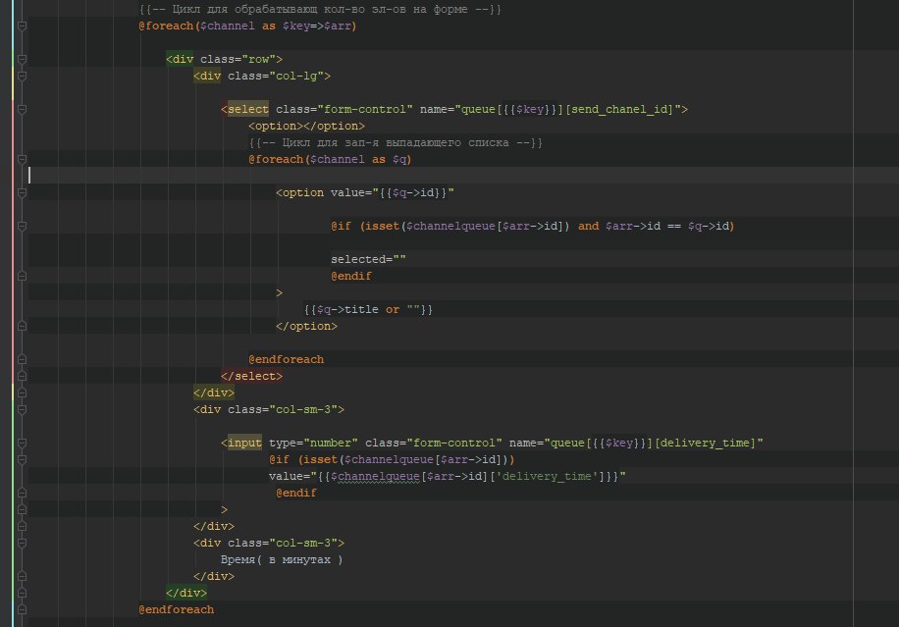Click the highlighted 'input' tag name
Viewport: 899px width, 627px height.
coord(244,444)
